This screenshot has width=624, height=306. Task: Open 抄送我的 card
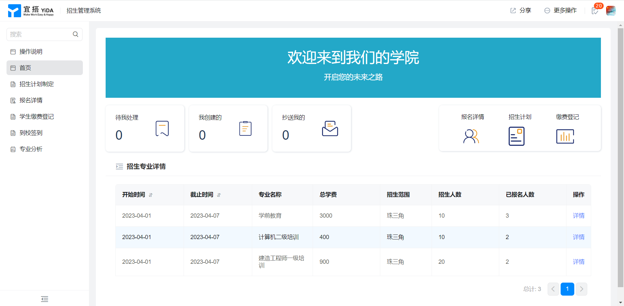312,128
